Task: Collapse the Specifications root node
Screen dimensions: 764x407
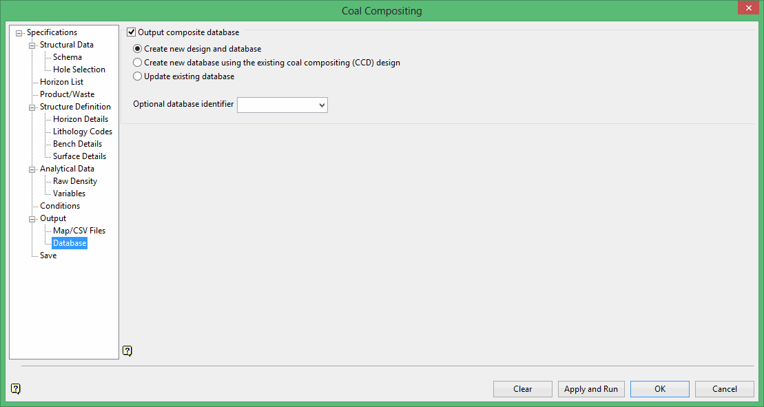Action: [19, 33]
